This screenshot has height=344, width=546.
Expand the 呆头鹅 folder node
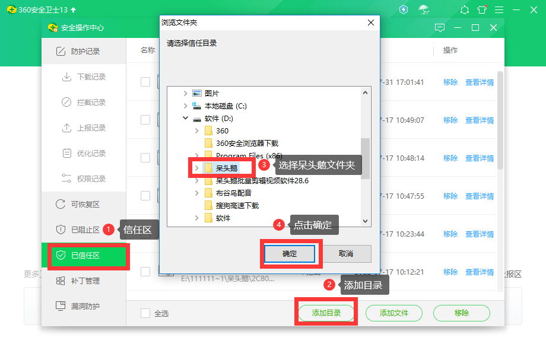(x=197, y=168)
